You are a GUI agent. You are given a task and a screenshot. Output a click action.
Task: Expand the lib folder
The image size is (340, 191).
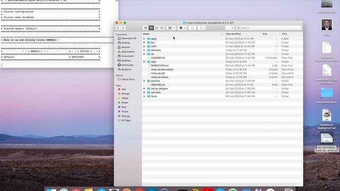[144, 54]
